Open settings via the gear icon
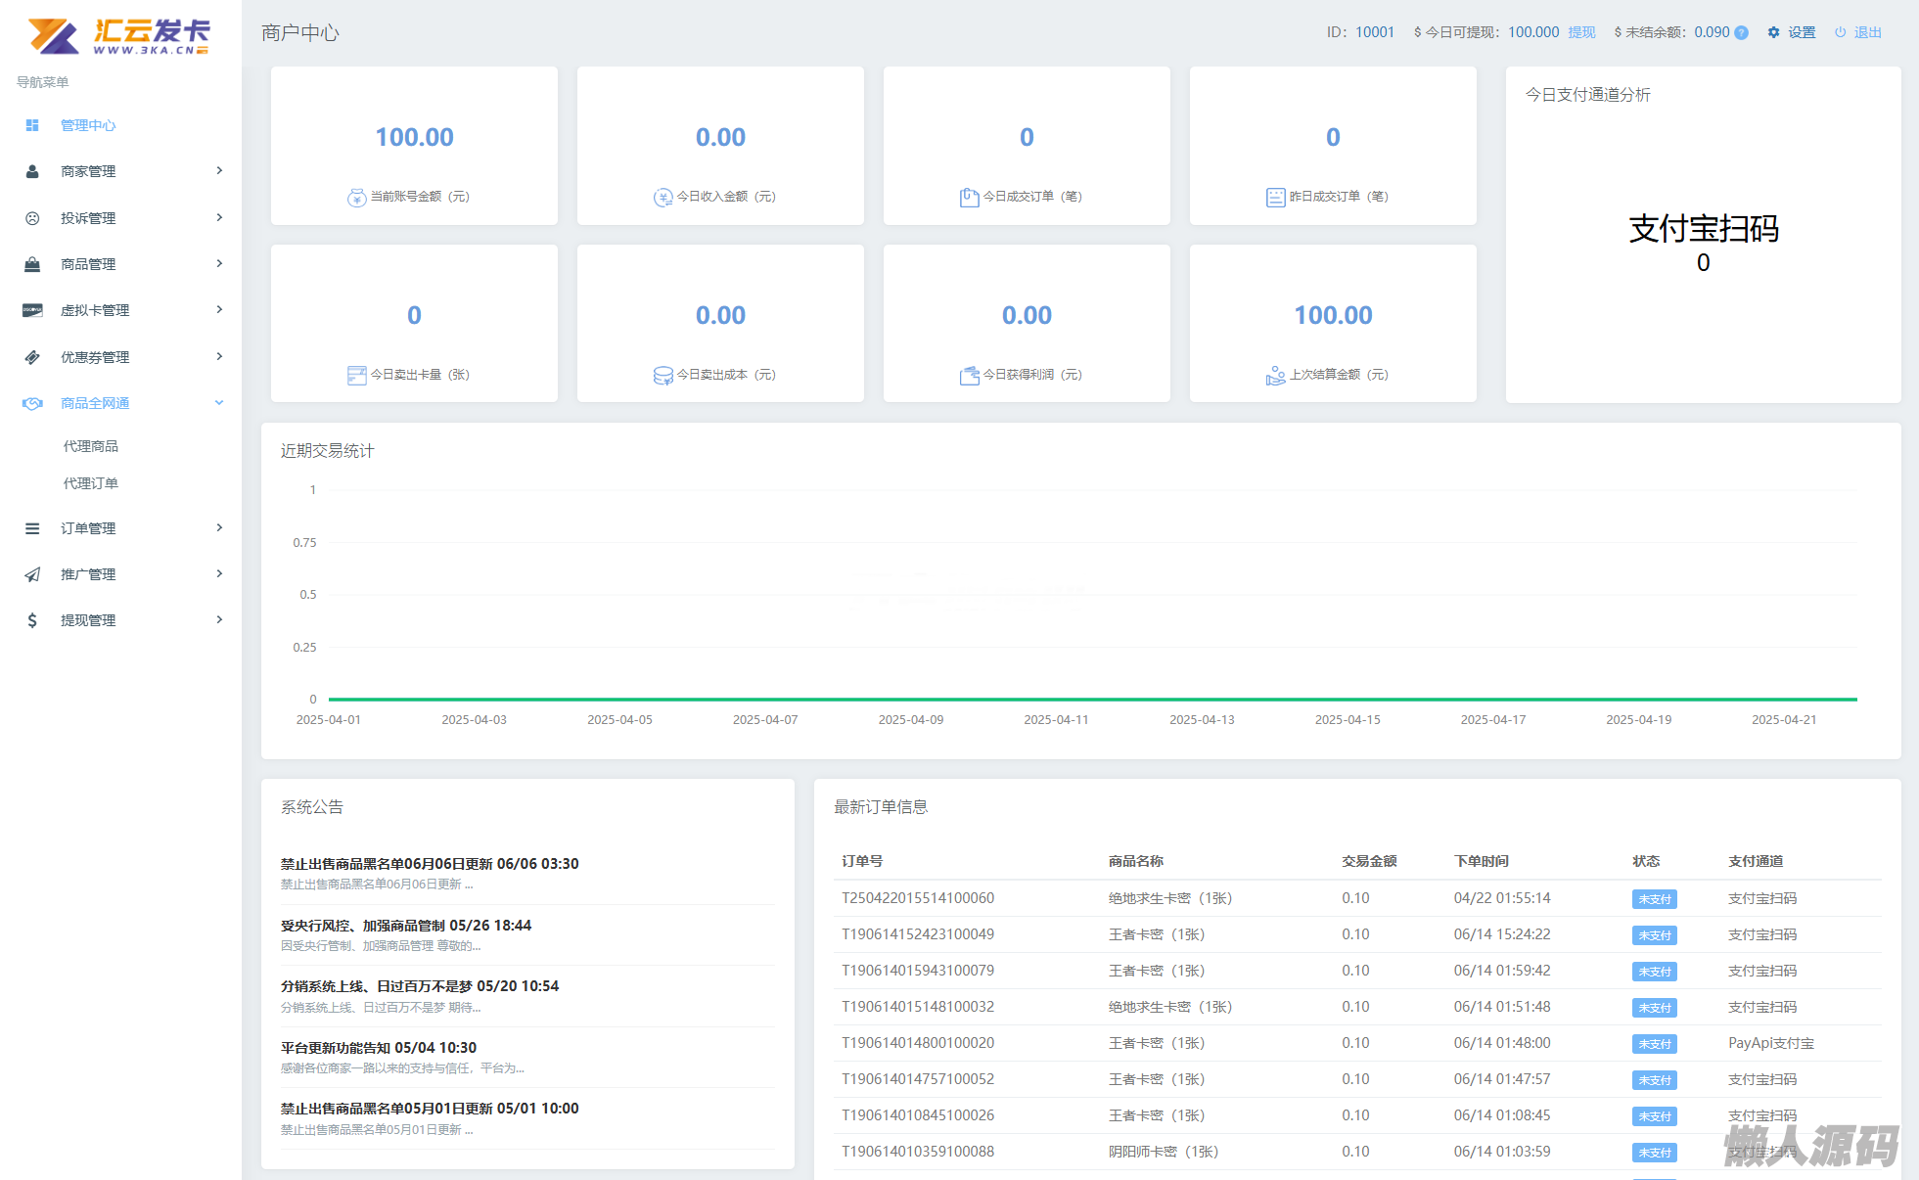The image size is (1919, 1180). 1773,32
